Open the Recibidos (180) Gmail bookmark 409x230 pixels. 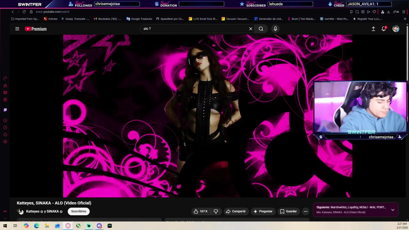tap(107, 19)
